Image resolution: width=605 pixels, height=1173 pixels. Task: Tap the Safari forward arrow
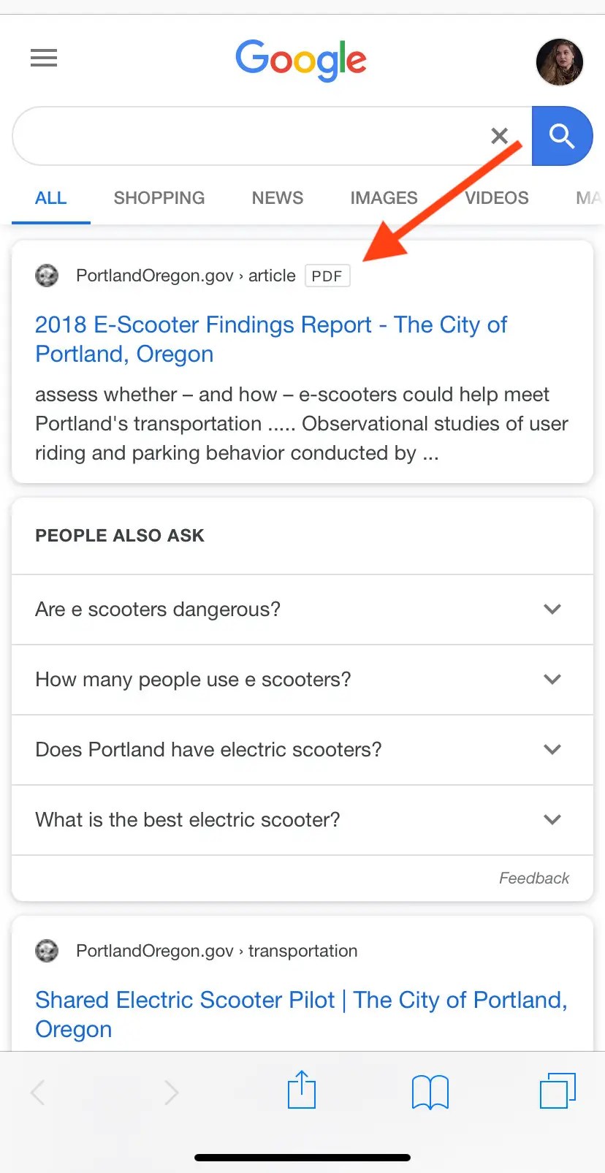coord(171,1093)
